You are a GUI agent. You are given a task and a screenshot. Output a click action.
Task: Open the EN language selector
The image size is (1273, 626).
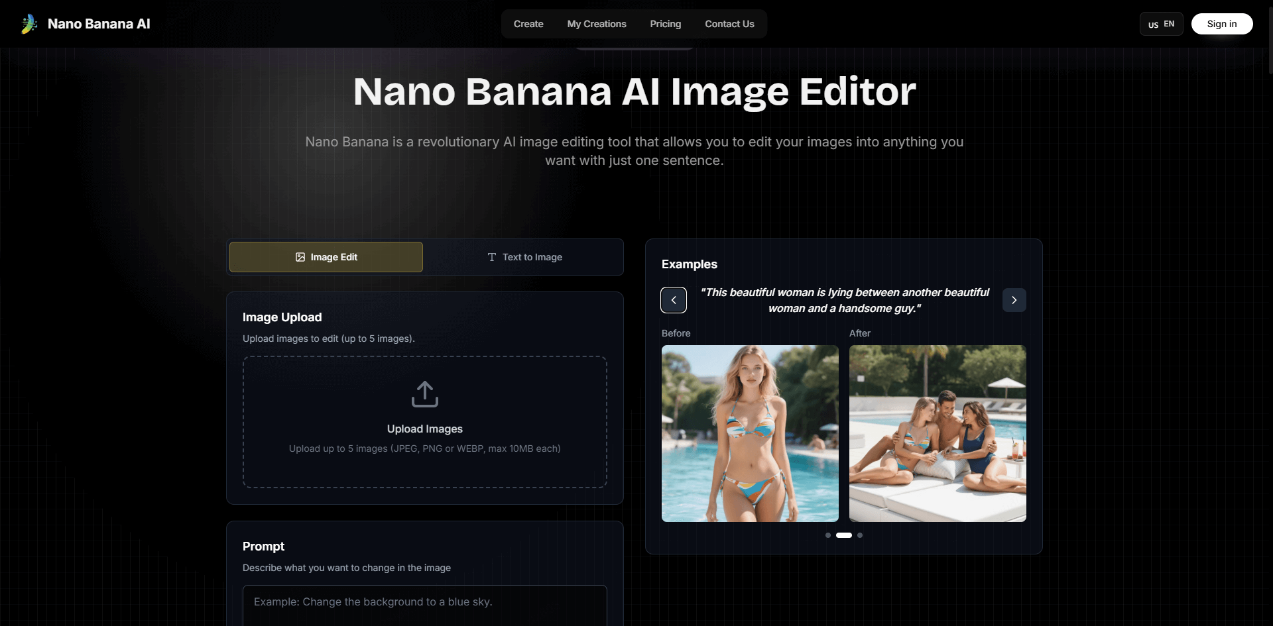pyautogui.click(x=1162, y=24)
